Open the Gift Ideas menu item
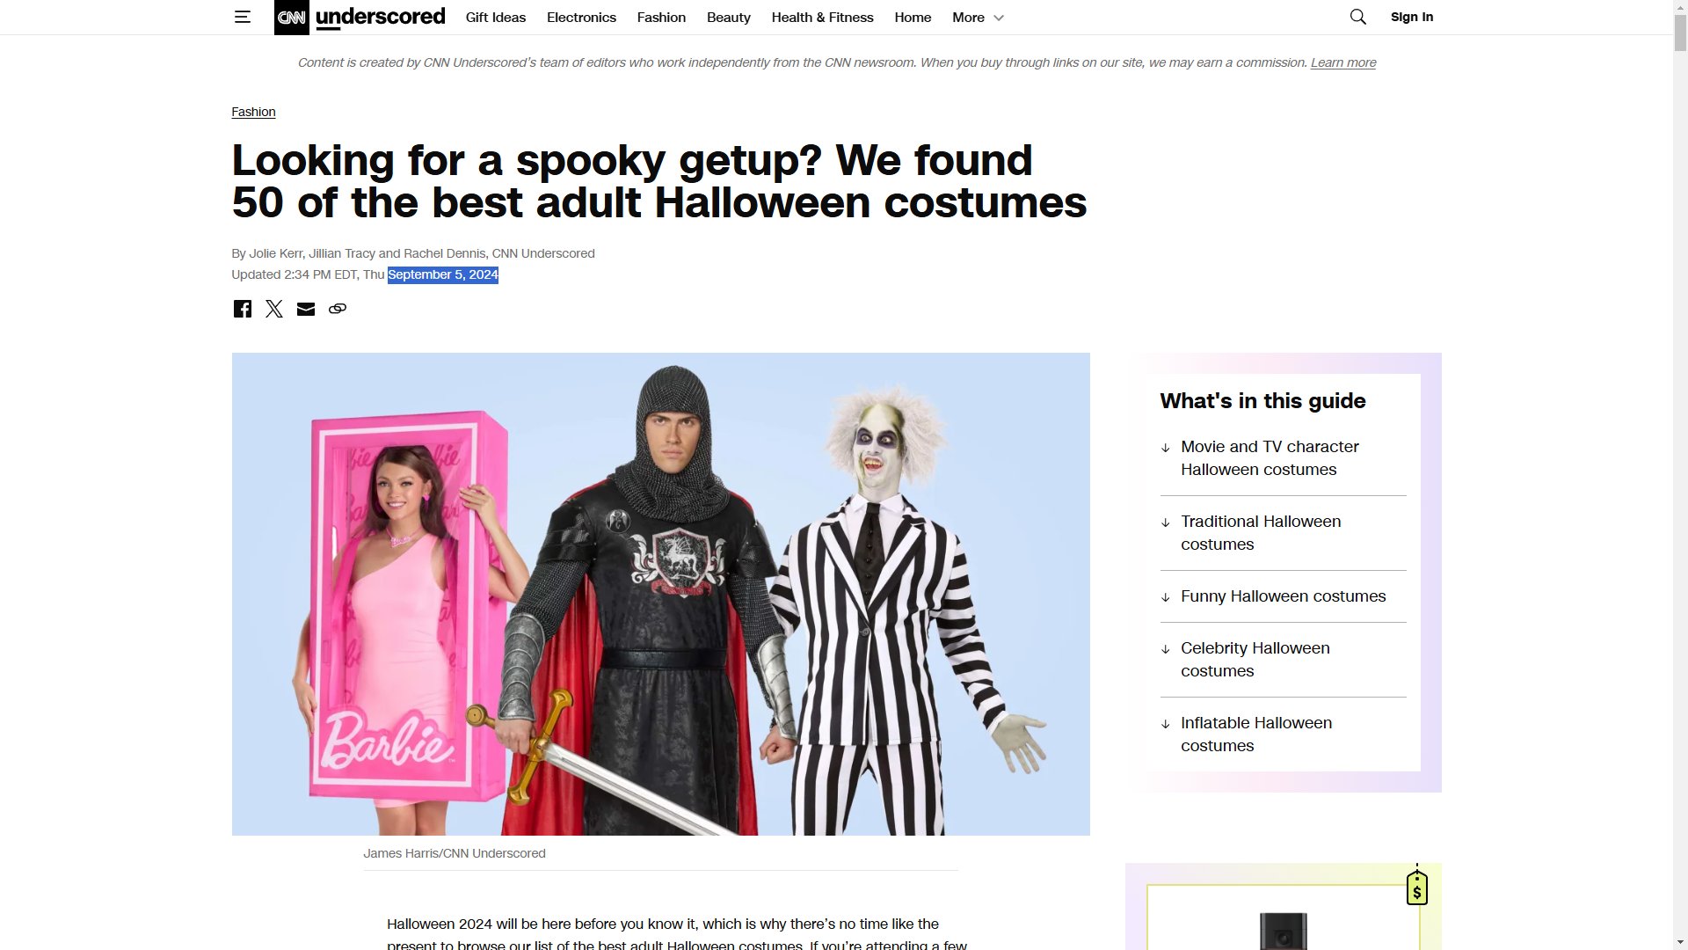 496,18
